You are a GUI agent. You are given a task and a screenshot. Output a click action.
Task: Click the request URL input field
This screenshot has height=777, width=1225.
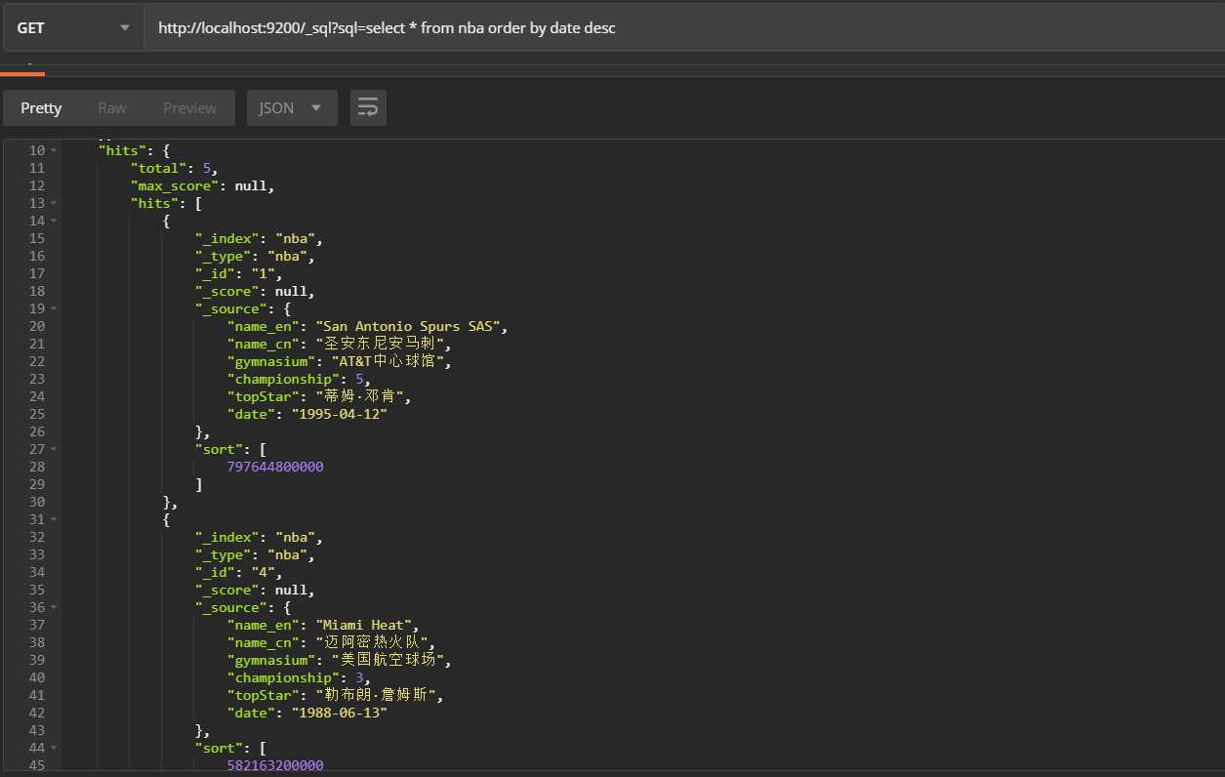[683, 28]
